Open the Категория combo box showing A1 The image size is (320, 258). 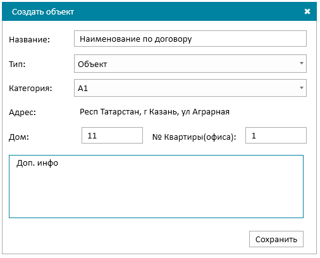(190, 88)
